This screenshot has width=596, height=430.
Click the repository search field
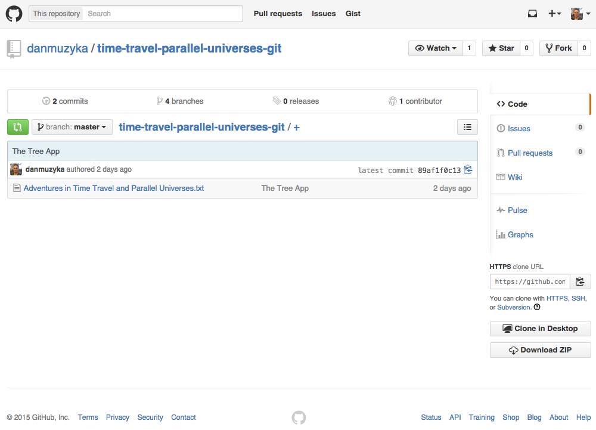click(163, 14)
